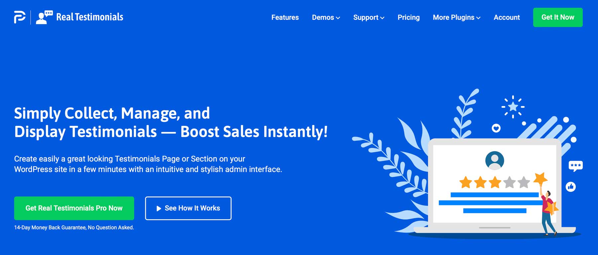The image size is (598, 255).
Task: Click the play triangle icon
Action: pos(159,208)
